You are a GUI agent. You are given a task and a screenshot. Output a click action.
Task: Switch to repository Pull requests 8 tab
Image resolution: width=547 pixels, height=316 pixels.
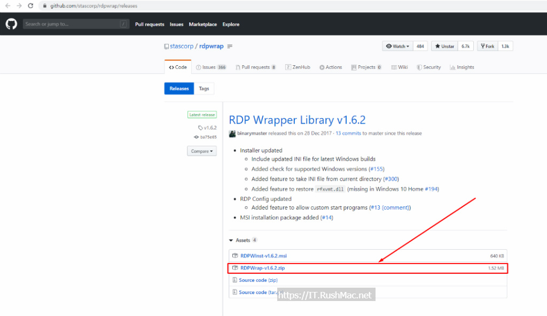point(256,67)
